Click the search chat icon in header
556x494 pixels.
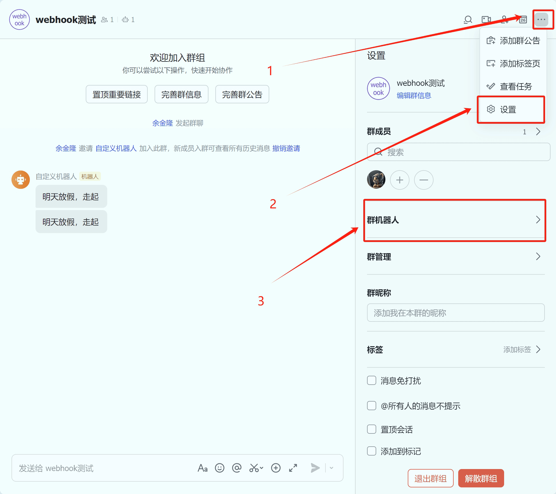coord(468,20)
